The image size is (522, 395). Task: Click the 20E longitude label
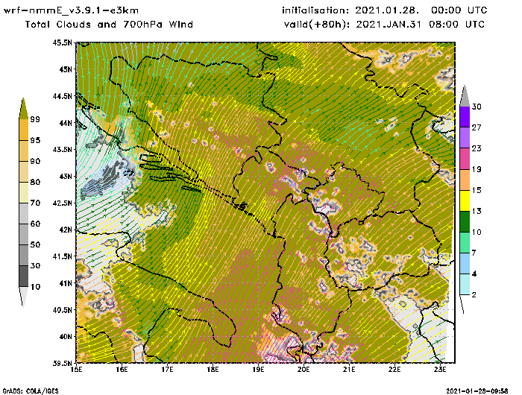(x=304, y=370)
